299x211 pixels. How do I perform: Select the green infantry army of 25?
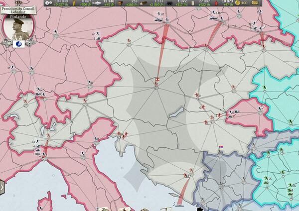coord(268,179)
